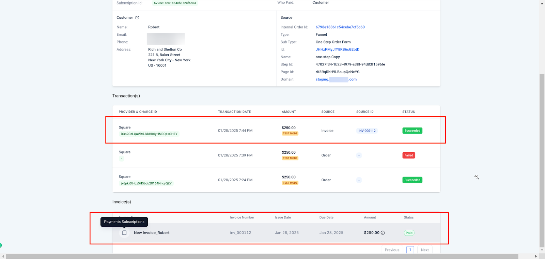Screen dimensions: 545x259
Task: Go to Next invoices page
Action: (425, 250)
